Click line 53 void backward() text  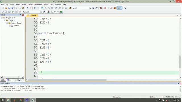52,33
